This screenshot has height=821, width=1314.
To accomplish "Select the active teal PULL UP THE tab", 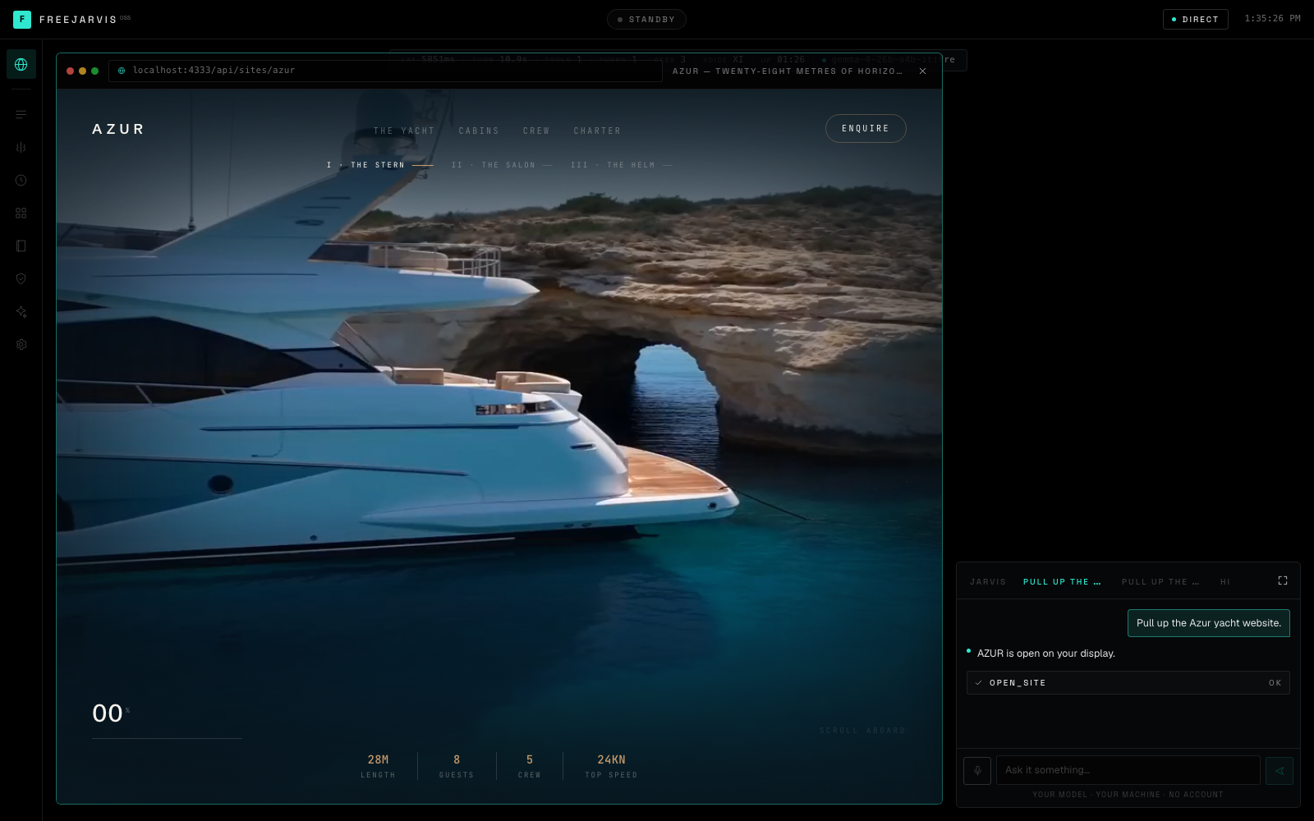I will pos(1062,581).
